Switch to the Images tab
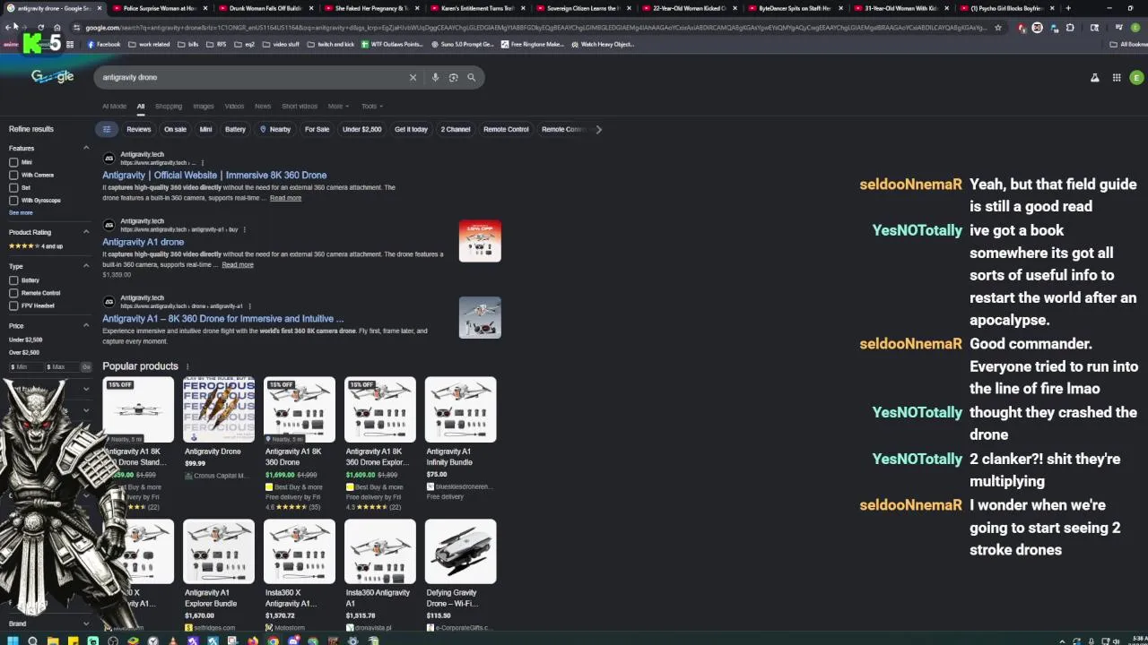The height and width of the screenshot is (645, 1148). pyautogui.click(x=204, y=106)
